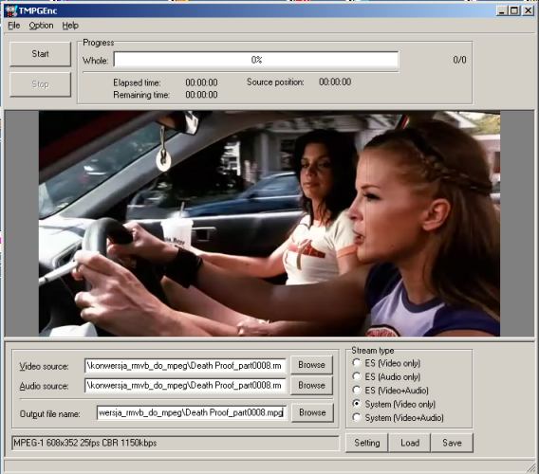Maximize the TMPGEnc window
This screenshot has width=539, height=474.
514,11
